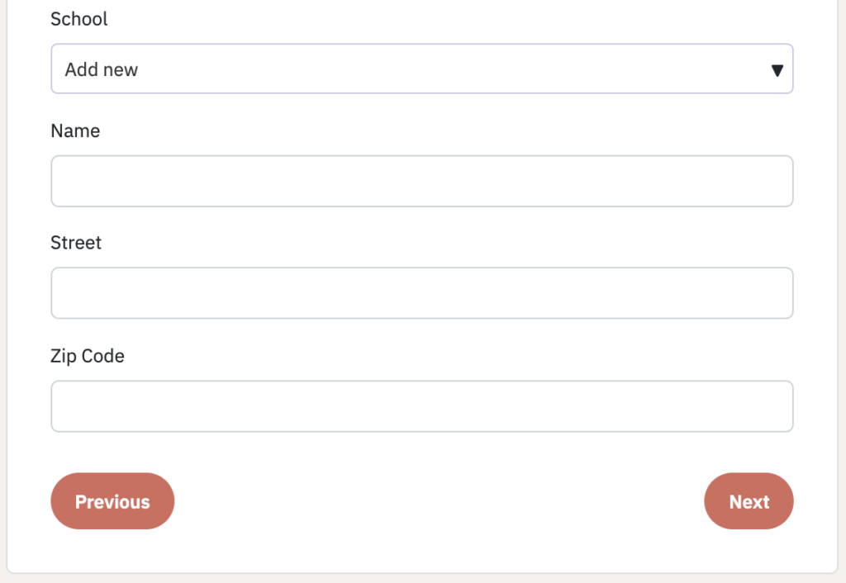Screen dimensions: 846x583
Task: Click the word 'Next' on the red button
Action: pos(749,501)
